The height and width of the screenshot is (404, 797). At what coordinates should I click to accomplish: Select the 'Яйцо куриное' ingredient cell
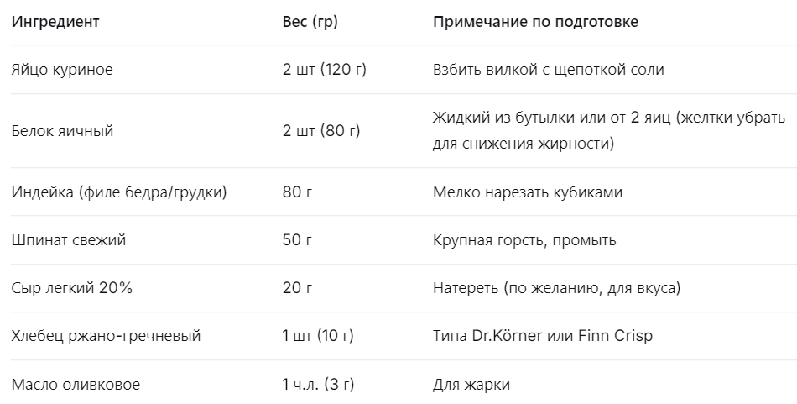[x=62, y=70]
